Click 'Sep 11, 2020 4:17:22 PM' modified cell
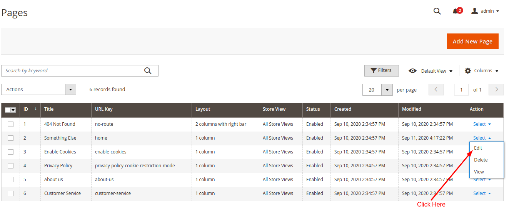The width and height of the screenshot is (509, 210). click(427, 138)
